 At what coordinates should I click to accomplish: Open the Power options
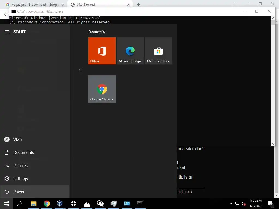pyautogui.click(x=35, y=192)
